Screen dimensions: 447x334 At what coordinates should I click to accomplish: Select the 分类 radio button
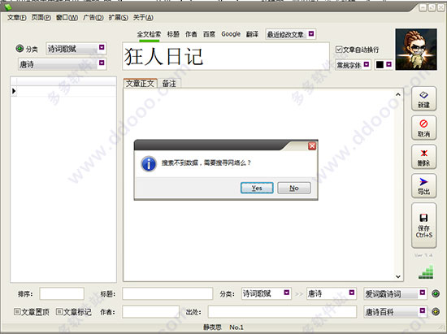20,49
